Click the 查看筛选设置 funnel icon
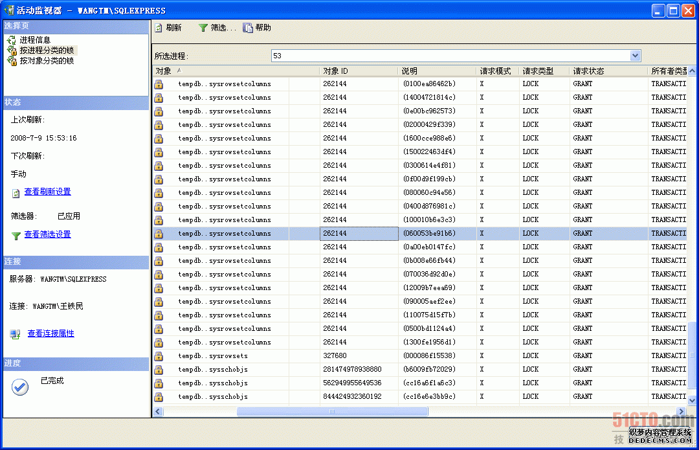 pos(16,236)
